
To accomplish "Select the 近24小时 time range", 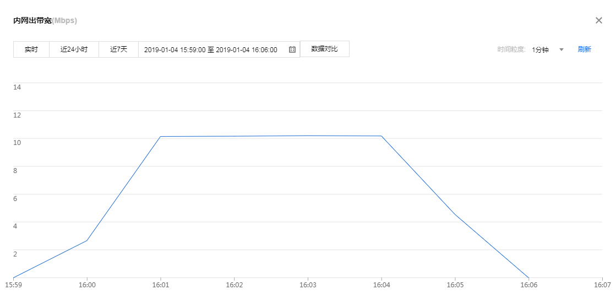I will coord(74,49).
